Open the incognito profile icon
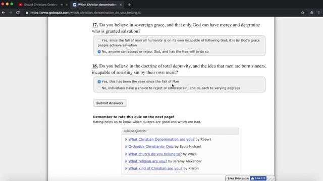 pos(311,13)
